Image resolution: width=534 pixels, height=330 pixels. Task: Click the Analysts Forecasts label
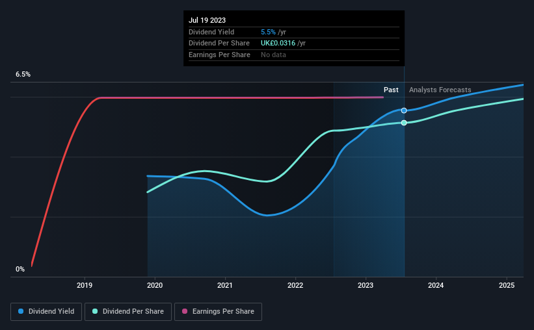440,90
